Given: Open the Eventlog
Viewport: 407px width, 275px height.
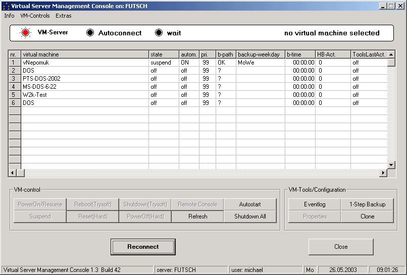Looking at the screenshot, I should coord(314,204).
